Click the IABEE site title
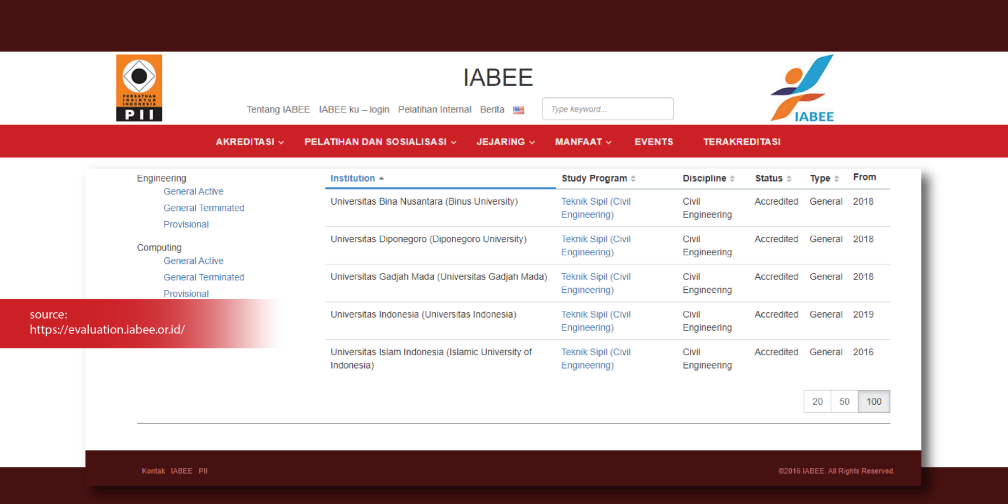The height and width of the screenshot is (504, 1008). (498, 78)
